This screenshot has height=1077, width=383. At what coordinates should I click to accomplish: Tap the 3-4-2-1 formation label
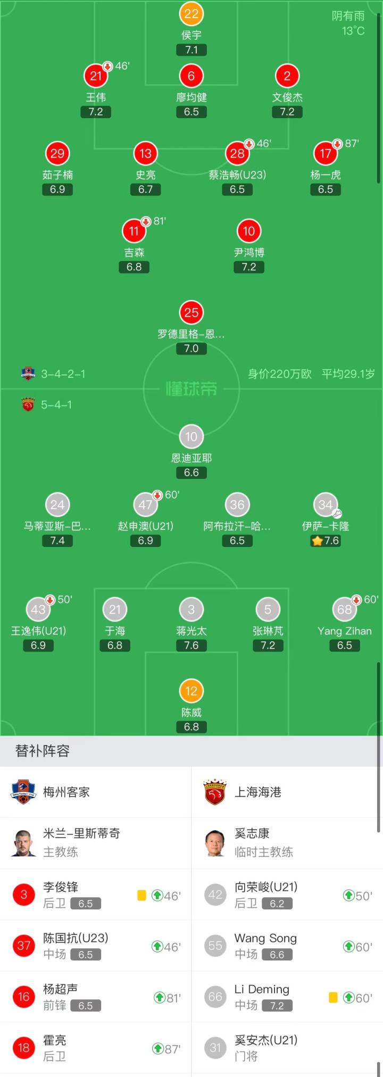point(63,374)
